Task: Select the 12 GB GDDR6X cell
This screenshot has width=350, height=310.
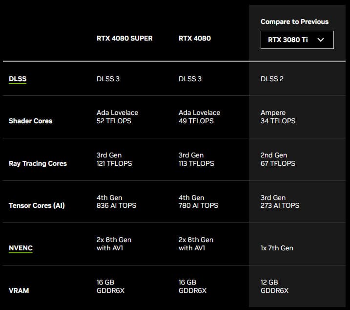Action: click(274, 286)
